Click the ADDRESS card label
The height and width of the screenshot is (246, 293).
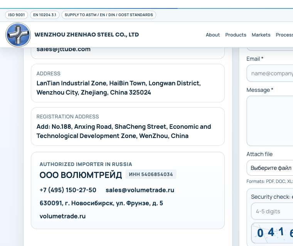click(49, 74)
